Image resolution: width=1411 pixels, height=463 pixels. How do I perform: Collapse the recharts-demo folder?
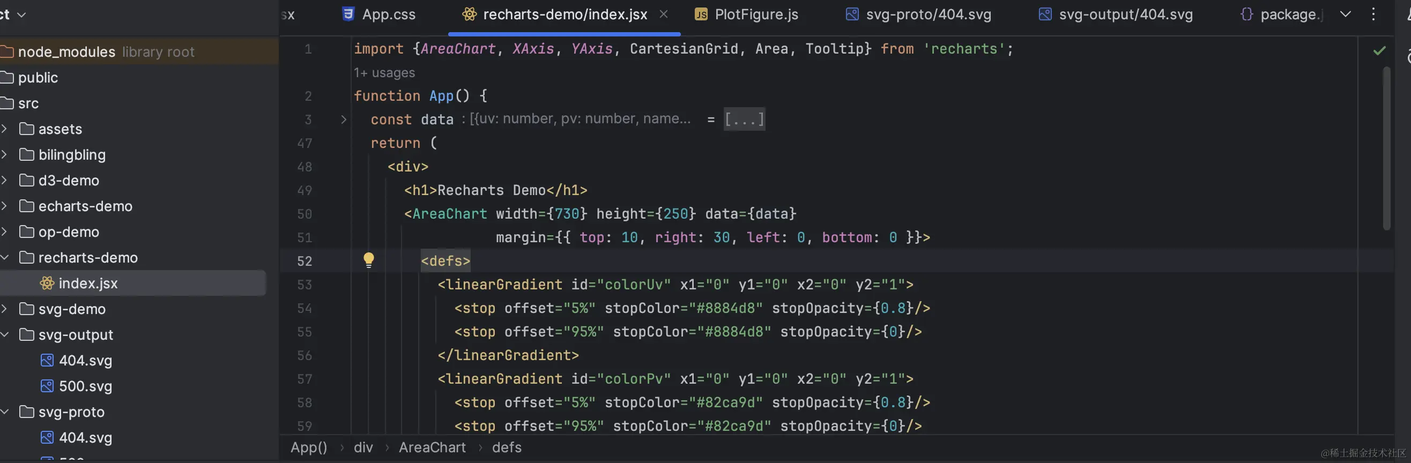point(4,258)
